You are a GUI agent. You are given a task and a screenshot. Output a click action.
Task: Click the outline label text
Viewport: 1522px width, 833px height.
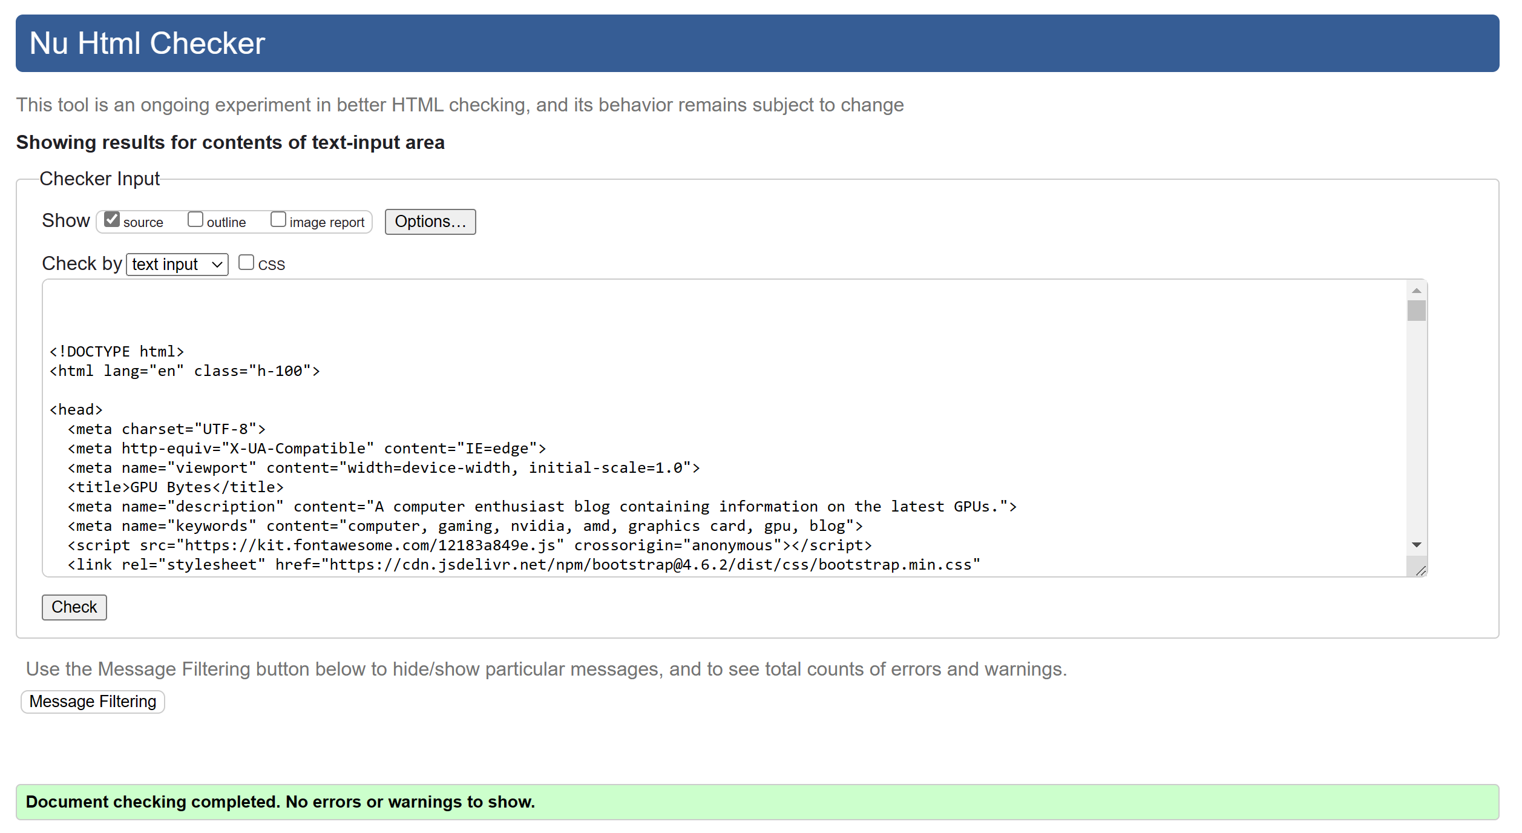(226, 223)
